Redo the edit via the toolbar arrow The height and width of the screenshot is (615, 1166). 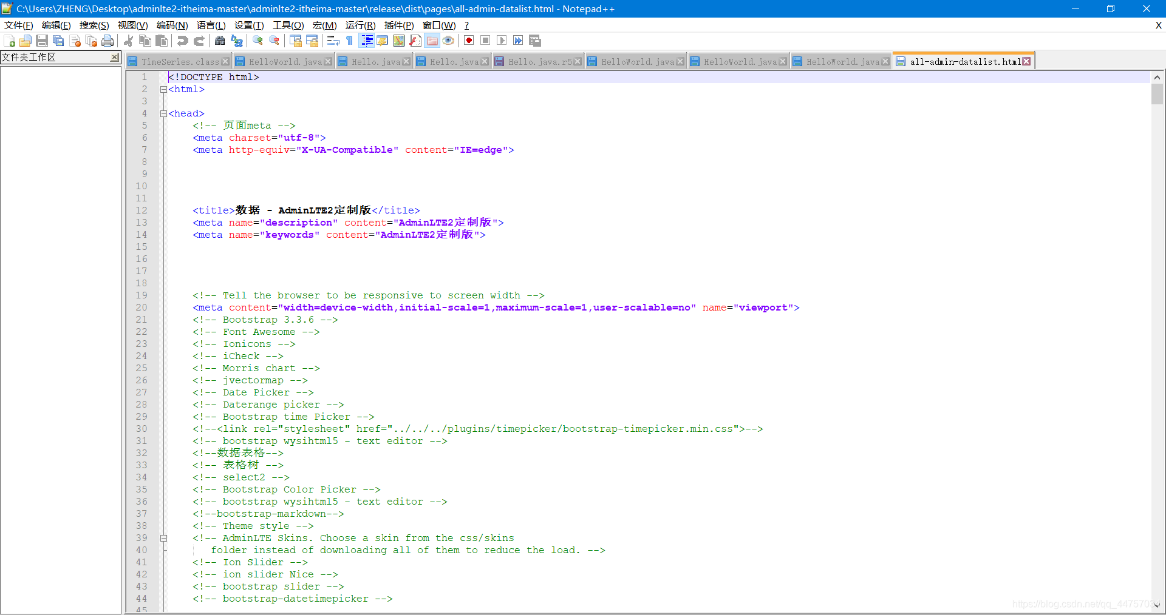point(199,41)
